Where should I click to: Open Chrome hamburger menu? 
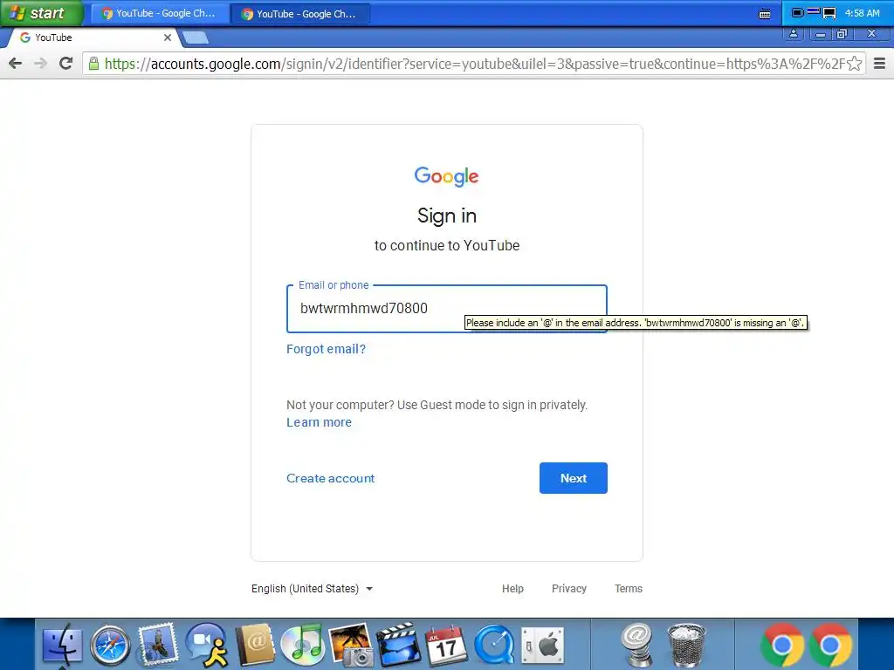click(x=880, y=63)
